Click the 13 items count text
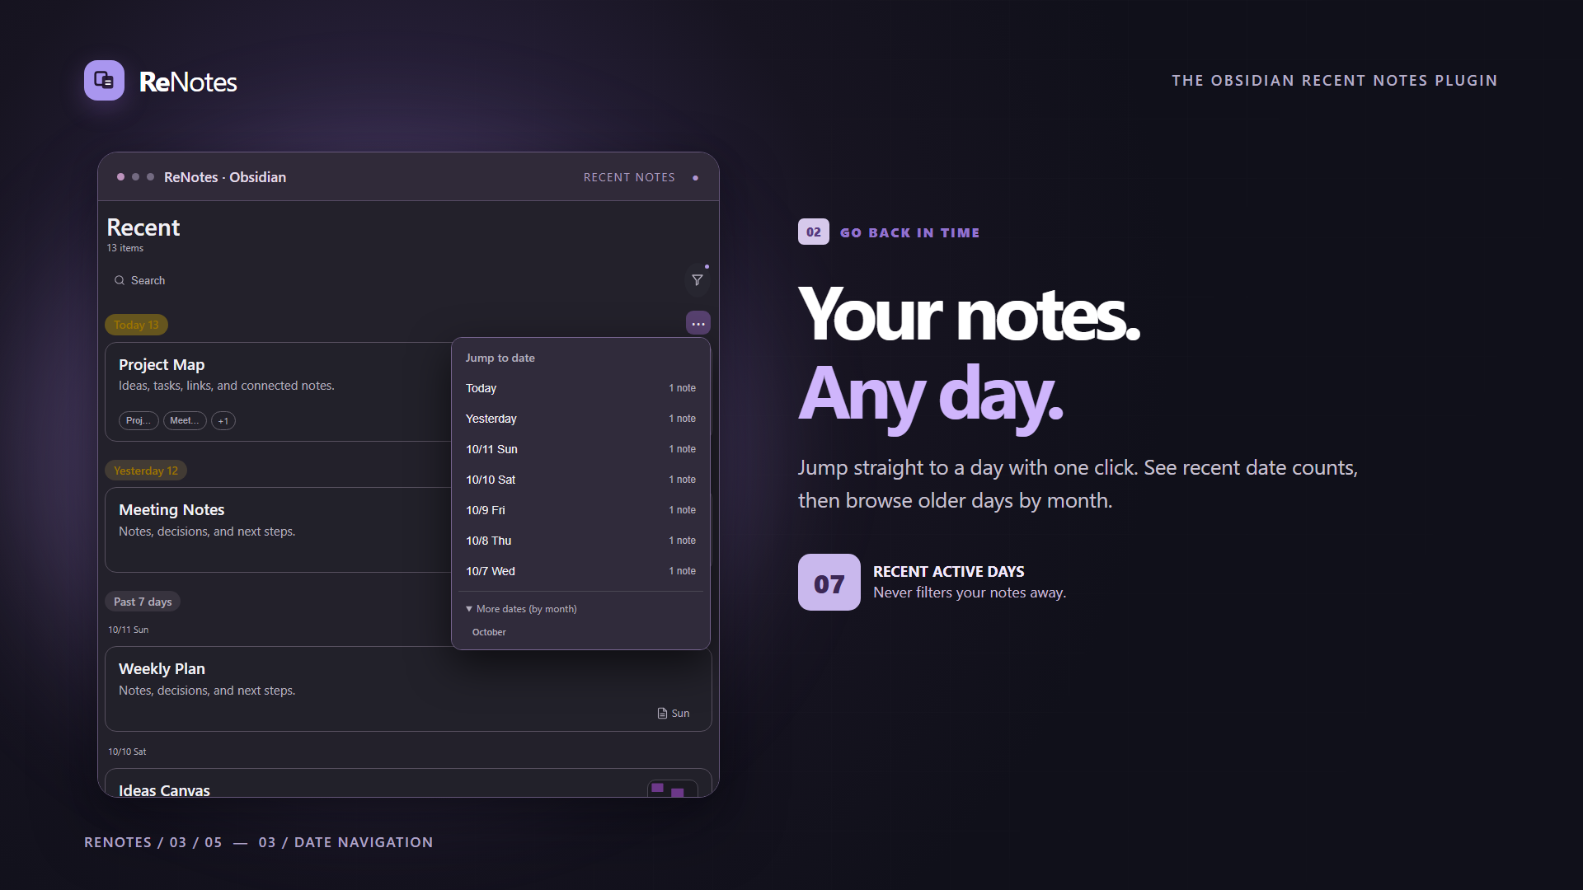The image size is (1583, 890). point(125,248)
